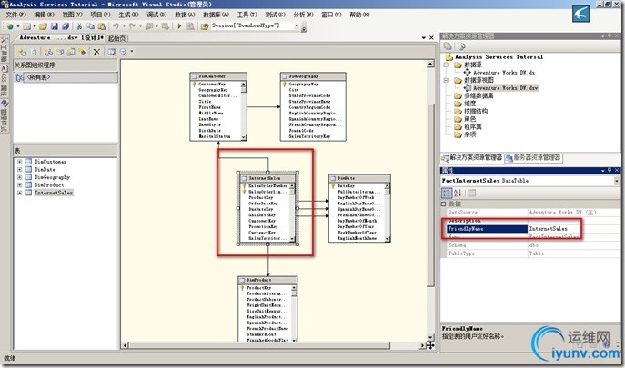Select the 多维数据集 folder
Screen dimensions: 625x368
point(479,96)
